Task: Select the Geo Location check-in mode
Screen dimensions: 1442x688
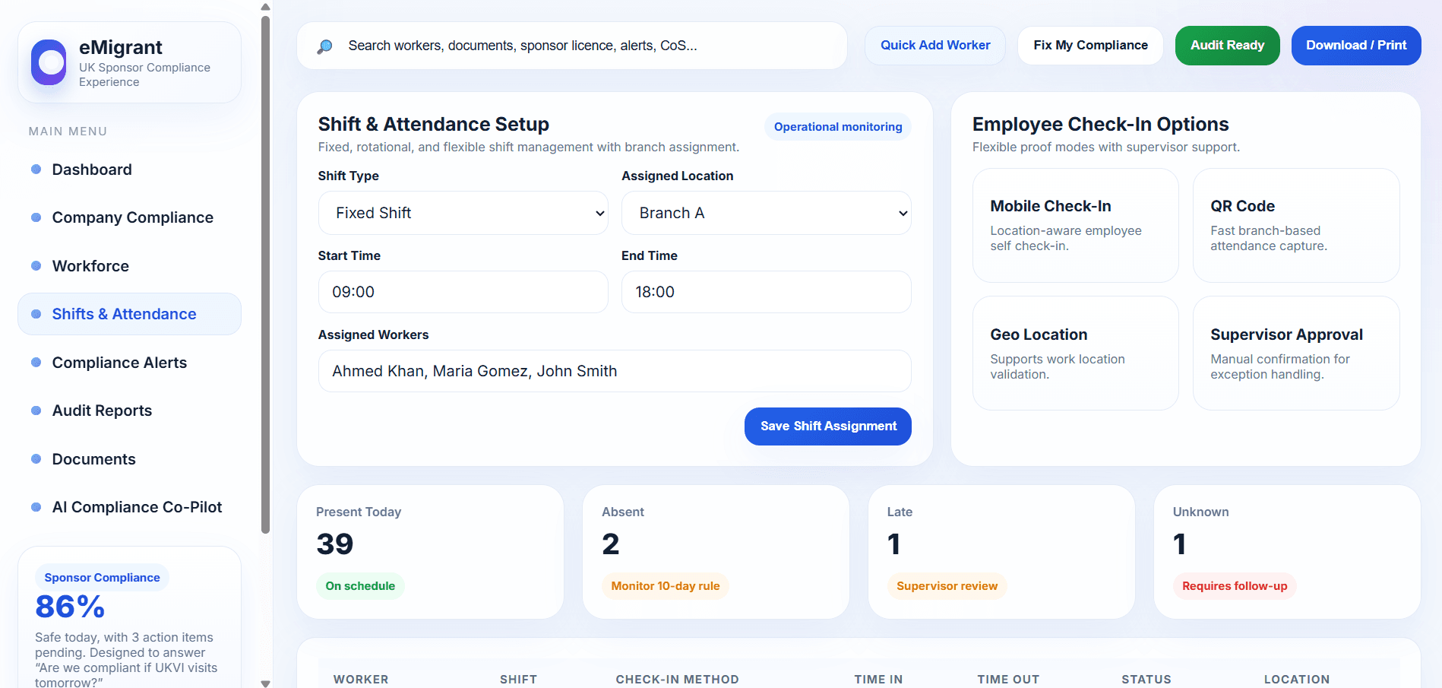Action: pyautogui.click(x=1075, y=353)
